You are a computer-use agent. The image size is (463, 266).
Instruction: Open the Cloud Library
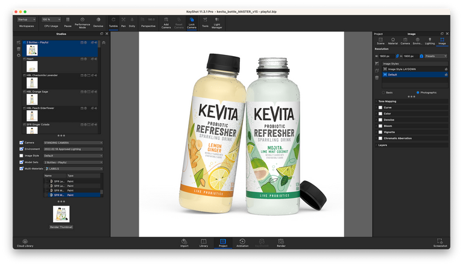25,242
